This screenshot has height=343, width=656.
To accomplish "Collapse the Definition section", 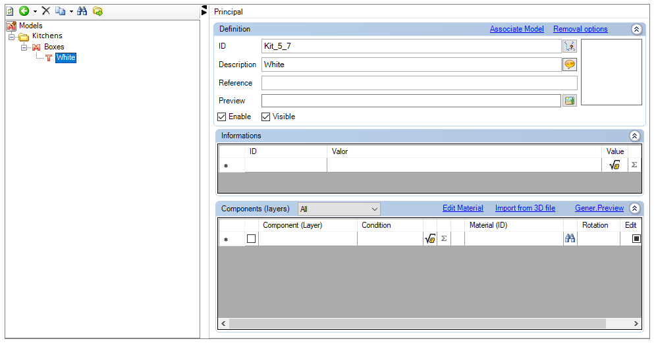I will click(x=636, y=29).
